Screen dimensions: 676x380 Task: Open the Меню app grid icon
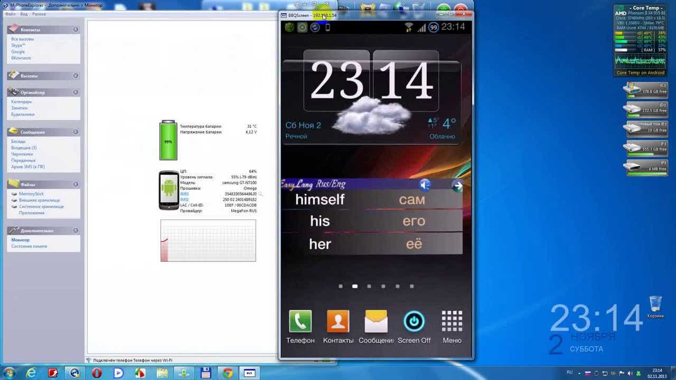pos(452,321)
